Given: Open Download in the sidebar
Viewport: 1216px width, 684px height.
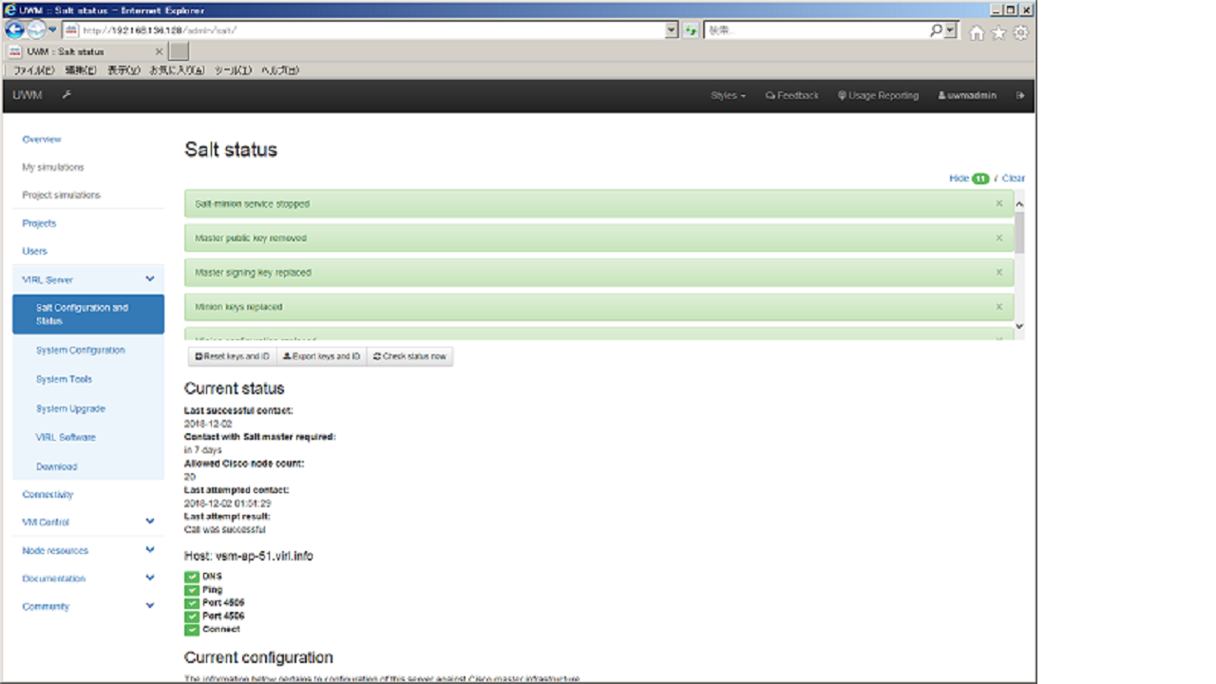Looking at the screenshot, I should [x=56, y=466].
